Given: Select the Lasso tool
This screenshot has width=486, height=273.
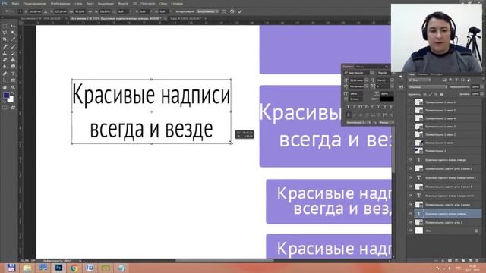Looking at the screenshot, I should pos(5,33).
